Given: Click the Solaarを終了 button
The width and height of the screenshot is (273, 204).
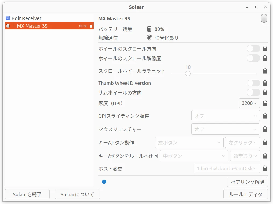Looking at the screenshot, I should [x=27, y=194].
